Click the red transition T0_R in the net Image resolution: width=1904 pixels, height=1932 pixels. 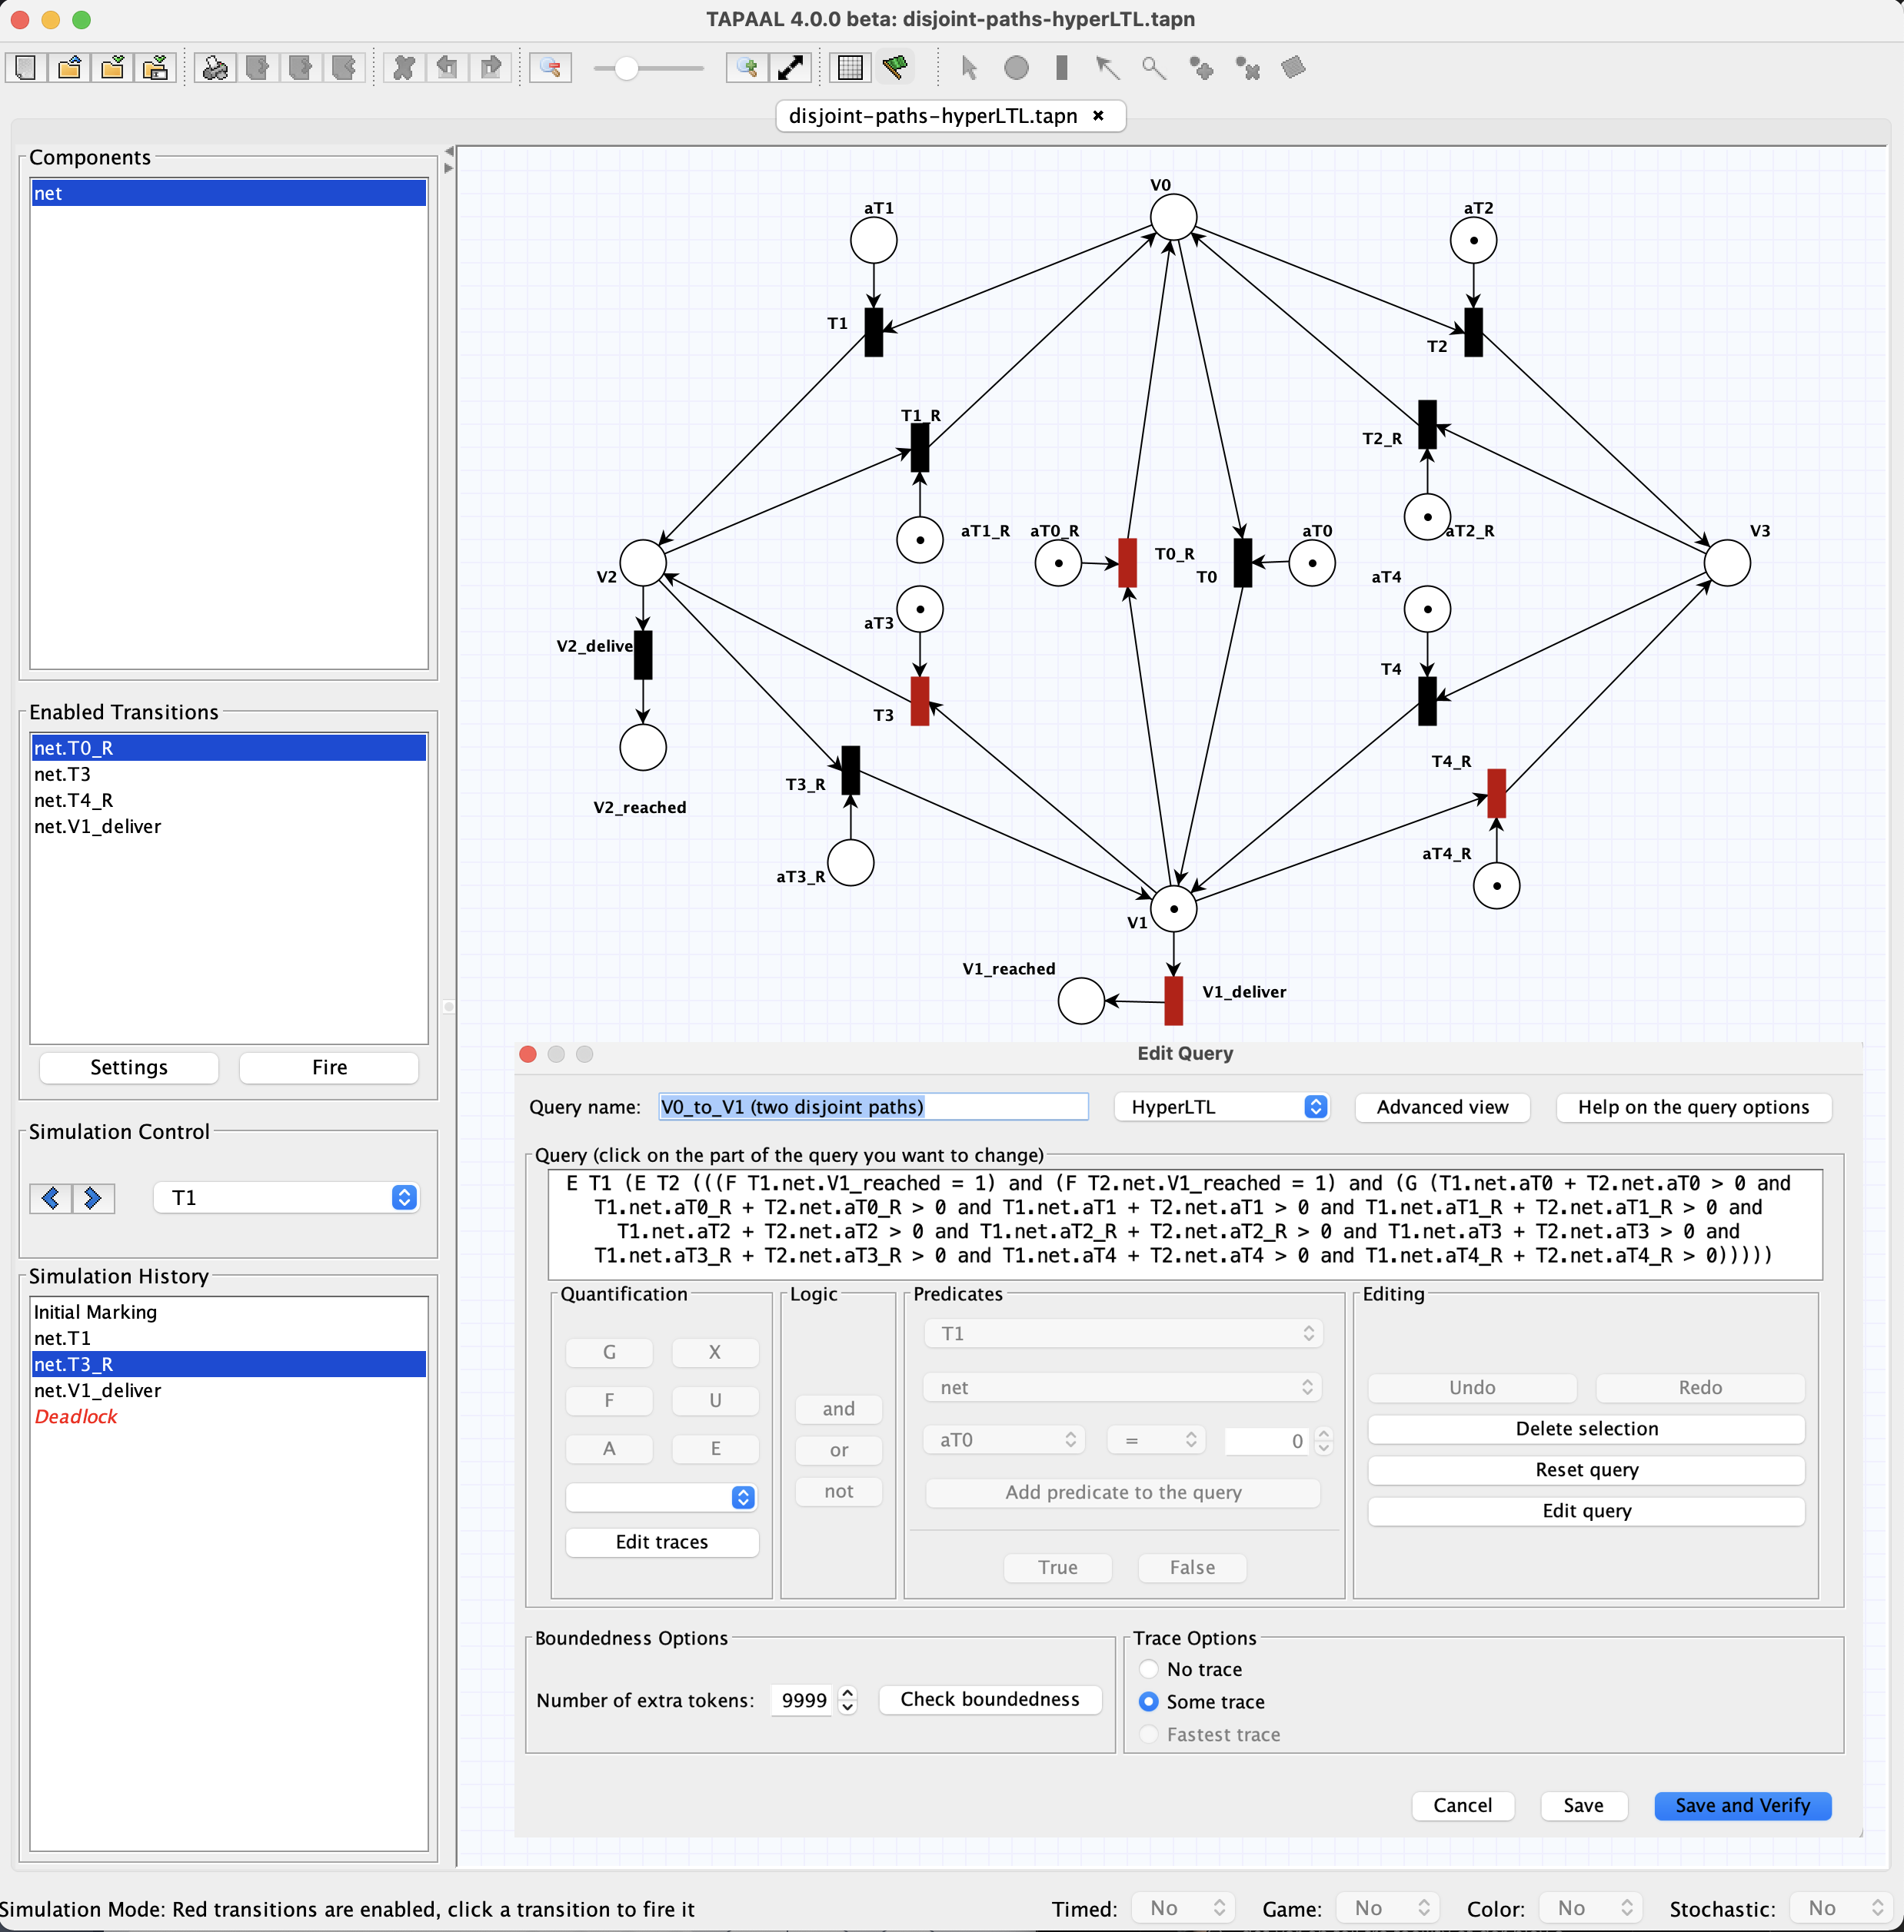point(1127,563)
